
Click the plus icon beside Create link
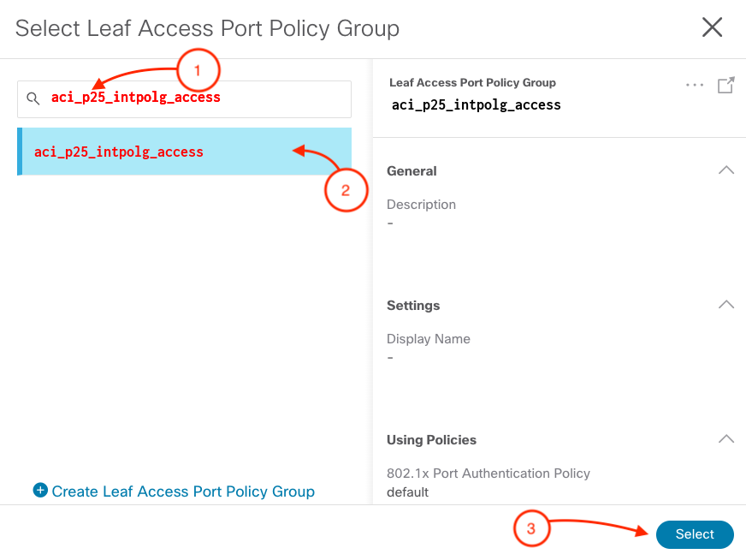click(40, 491)
